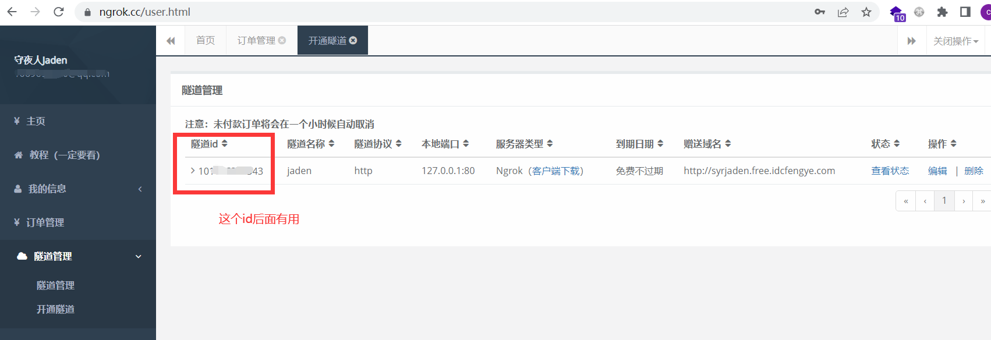Open the browser extensions puzzle icon

click(942, 12)
